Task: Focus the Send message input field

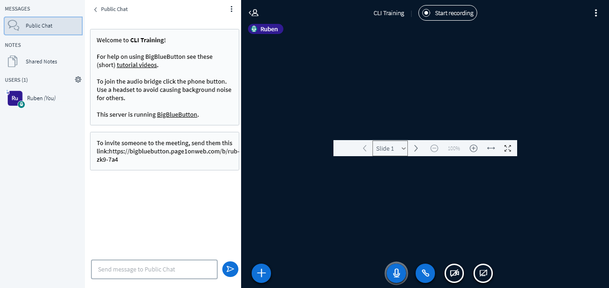Action: tap(154, 269)
